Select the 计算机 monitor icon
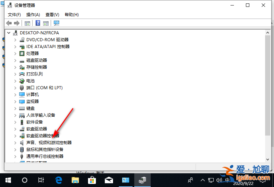The image size is (274, 187). pos(22,95)
